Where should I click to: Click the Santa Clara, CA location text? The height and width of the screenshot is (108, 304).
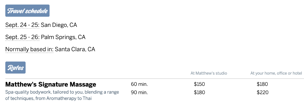click(x=75, y=49)
